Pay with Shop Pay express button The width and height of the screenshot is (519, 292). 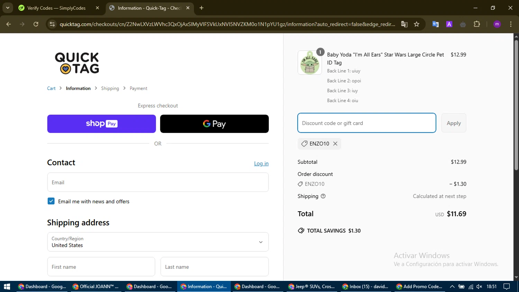(x=101, y=124)
